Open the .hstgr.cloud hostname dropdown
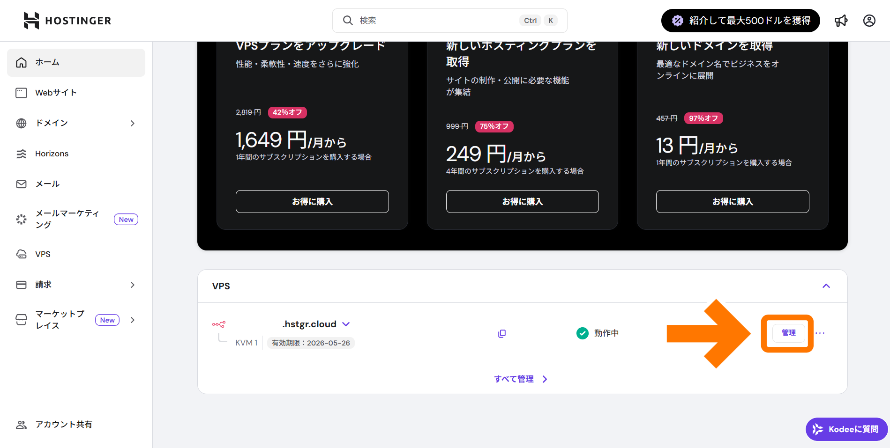Screen dimensions: 890x448 [x=346, y=324]
